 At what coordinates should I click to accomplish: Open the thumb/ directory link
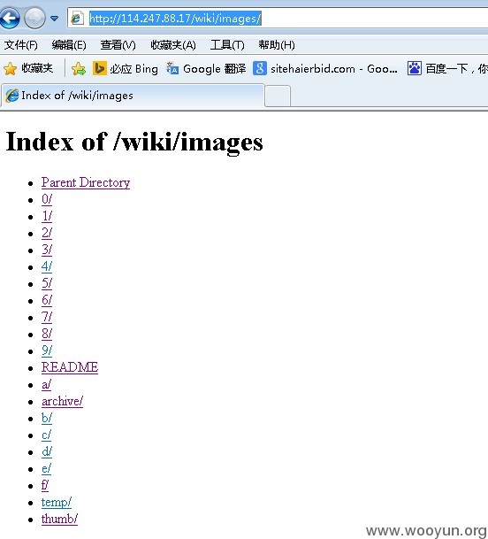59,519
